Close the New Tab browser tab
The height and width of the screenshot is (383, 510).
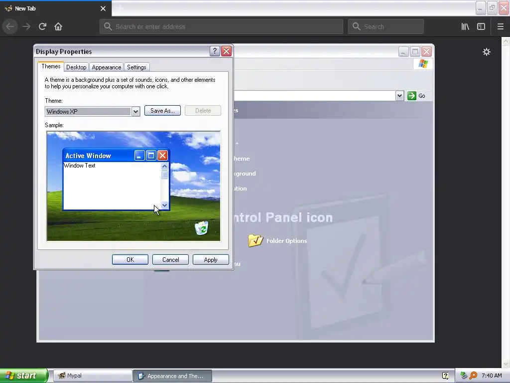[103, 8]
